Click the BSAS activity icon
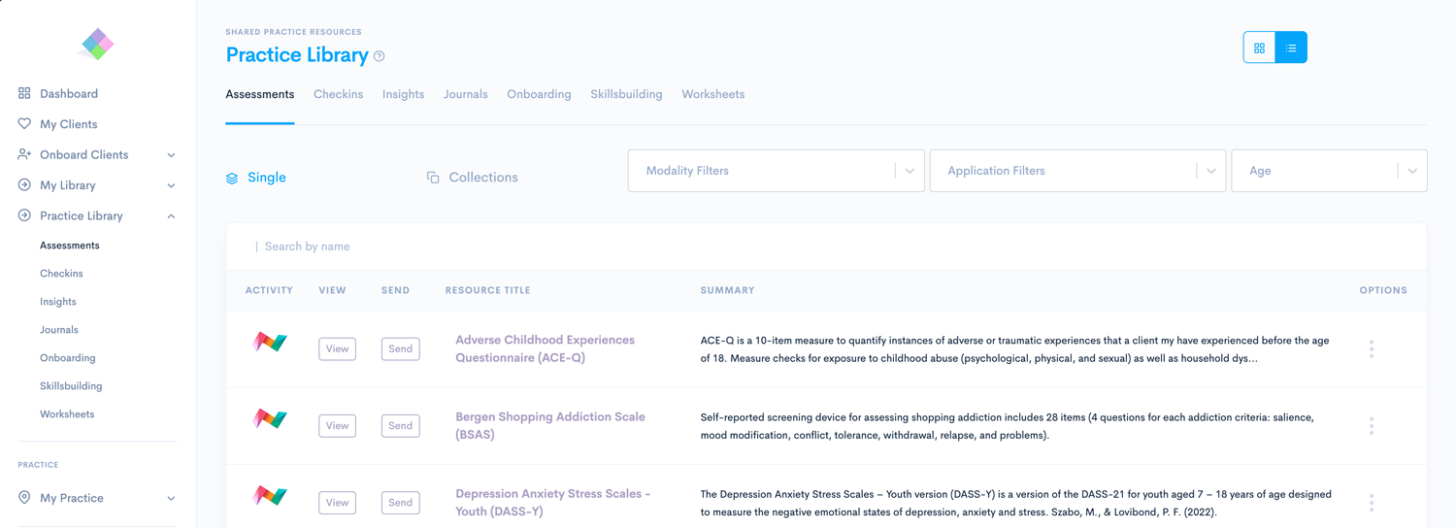Screen dimensions: 1456x528 270,418
